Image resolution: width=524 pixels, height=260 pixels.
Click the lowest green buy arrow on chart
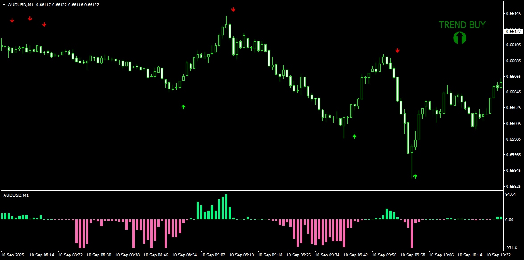[x=415, y=176]
